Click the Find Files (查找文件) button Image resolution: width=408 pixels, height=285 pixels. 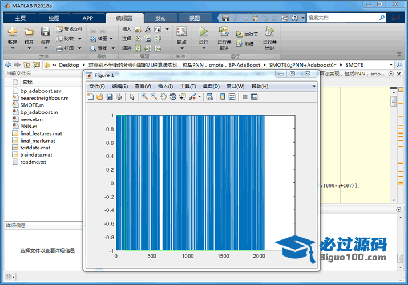[x=69, y=29]
